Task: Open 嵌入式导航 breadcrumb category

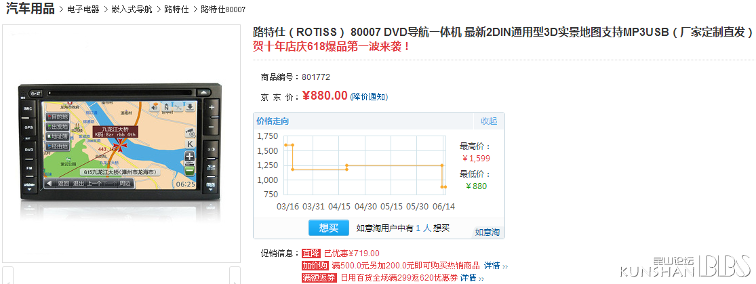Action: coord(132,9)
